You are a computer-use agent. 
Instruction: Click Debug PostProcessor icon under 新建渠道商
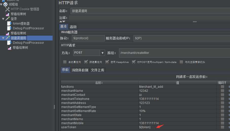(9, 43)
